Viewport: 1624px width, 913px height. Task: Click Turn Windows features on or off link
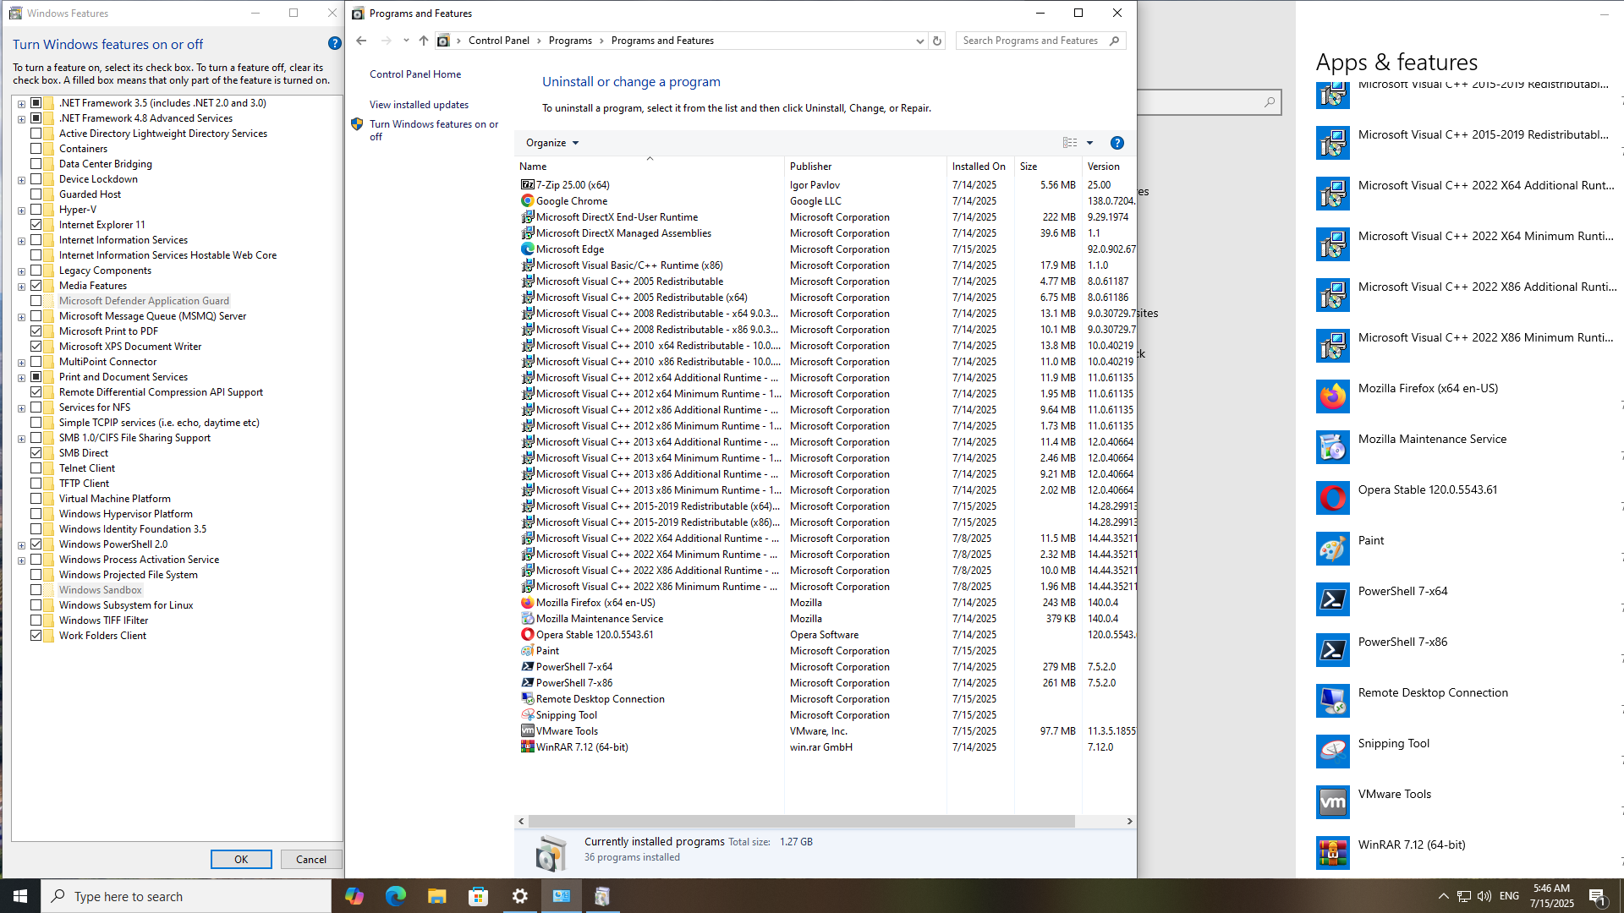pyautogui.click(x=434, y=130)
